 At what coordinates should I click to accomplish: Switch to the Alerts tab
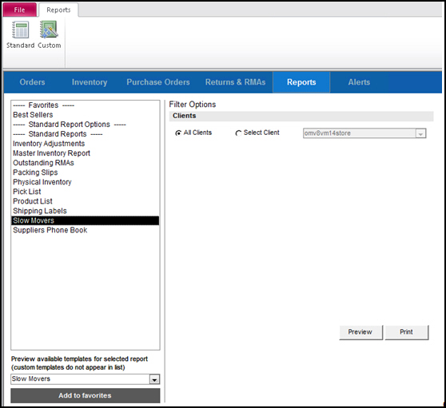(359, 82)
